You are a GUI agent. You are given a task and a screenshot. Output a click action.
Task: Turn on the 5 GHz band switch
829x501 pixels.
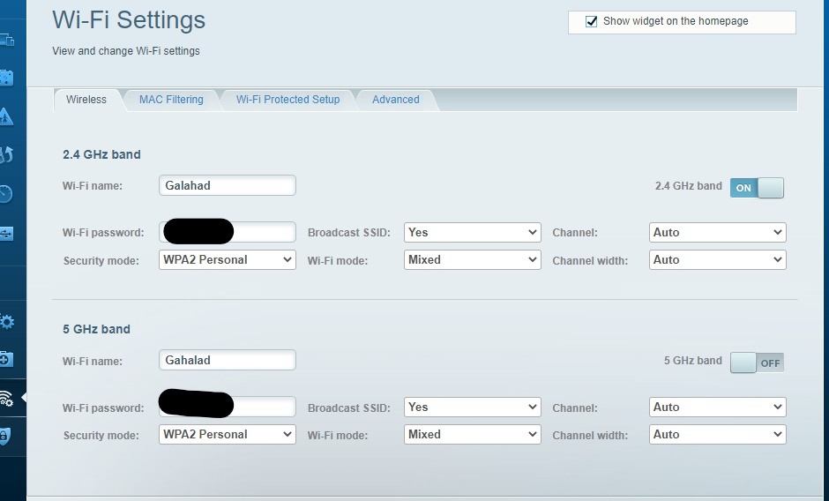coord(757,363)
